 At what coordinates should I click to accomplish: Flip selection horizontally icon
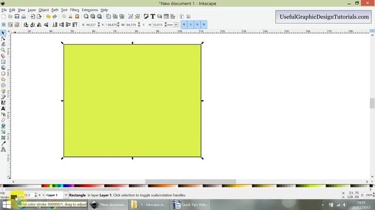pyautogui.click(x=39, y=24)
